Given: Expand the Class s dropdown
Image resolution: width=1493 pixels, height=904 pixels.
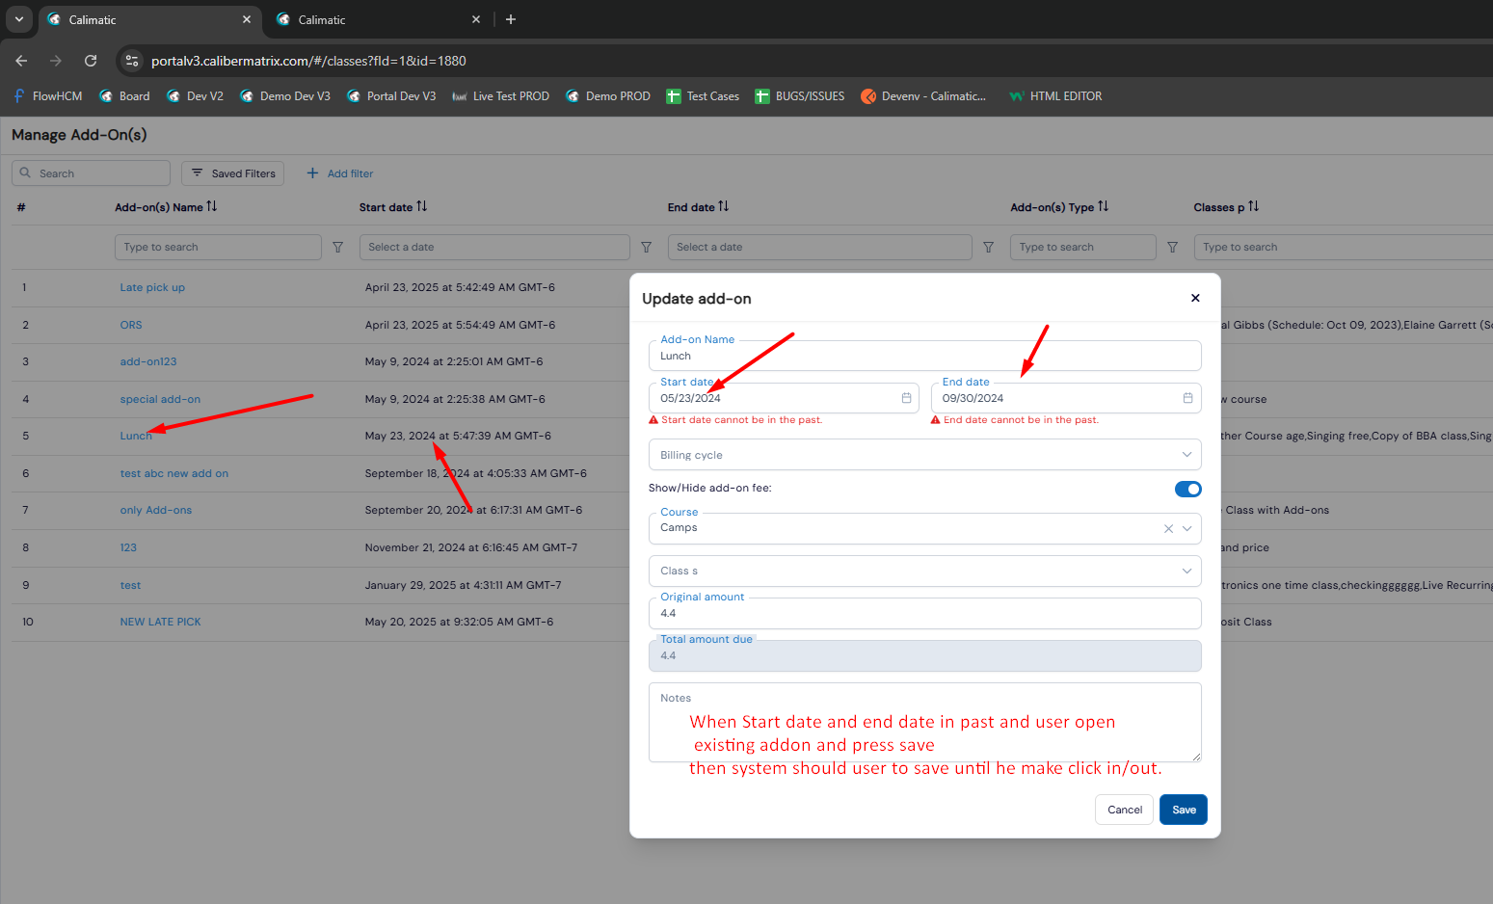Looking at the screenshot, I should 924,571.
